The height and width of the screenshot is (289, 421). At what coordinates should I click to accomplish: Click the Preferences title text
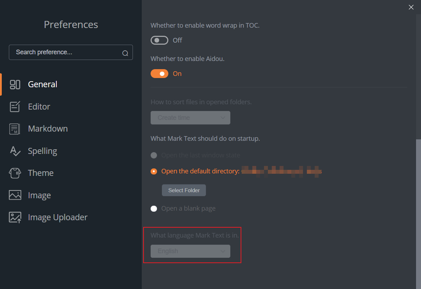pos(71,24)
